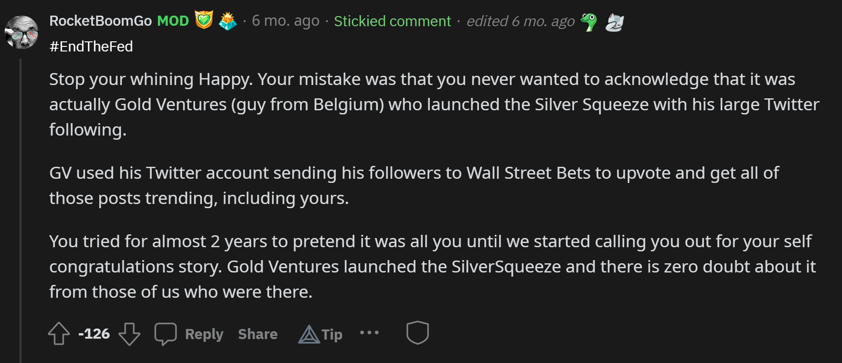842x363 pixels.
Task: Share this comment
Action: click(258, 334)
